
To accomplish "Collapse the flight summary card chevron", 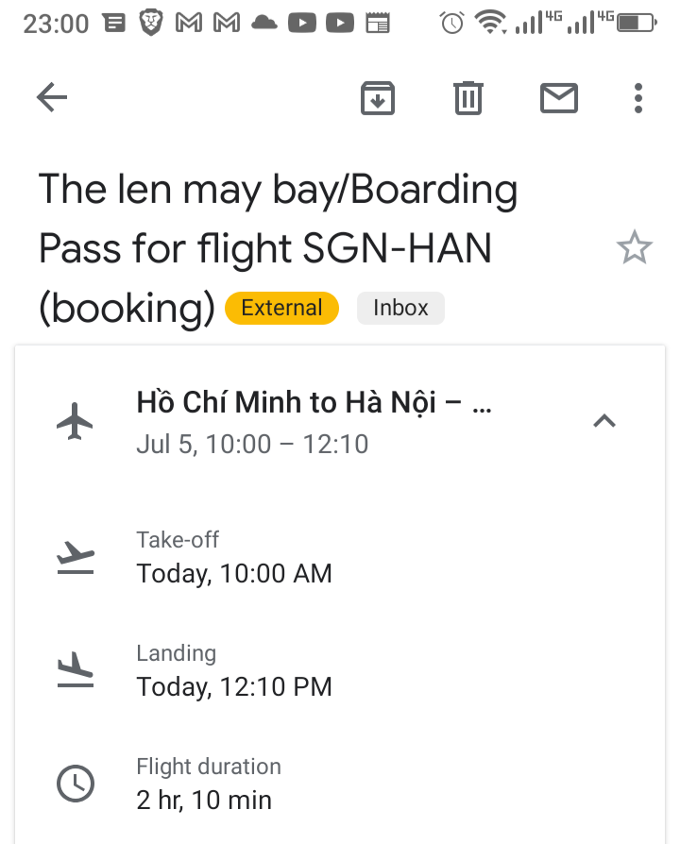I will (x=603, y=421).
